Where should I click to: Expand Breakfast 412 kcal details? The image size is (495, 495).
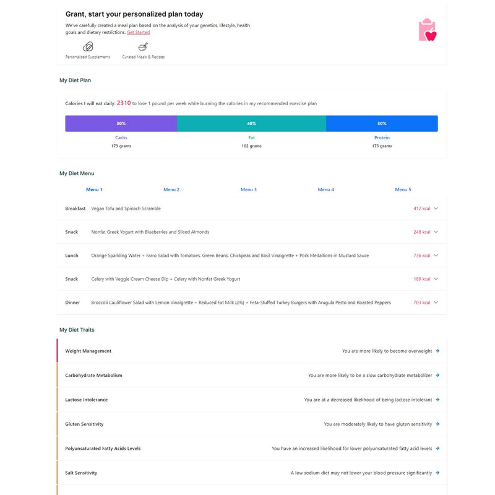(x=436, y=209)
